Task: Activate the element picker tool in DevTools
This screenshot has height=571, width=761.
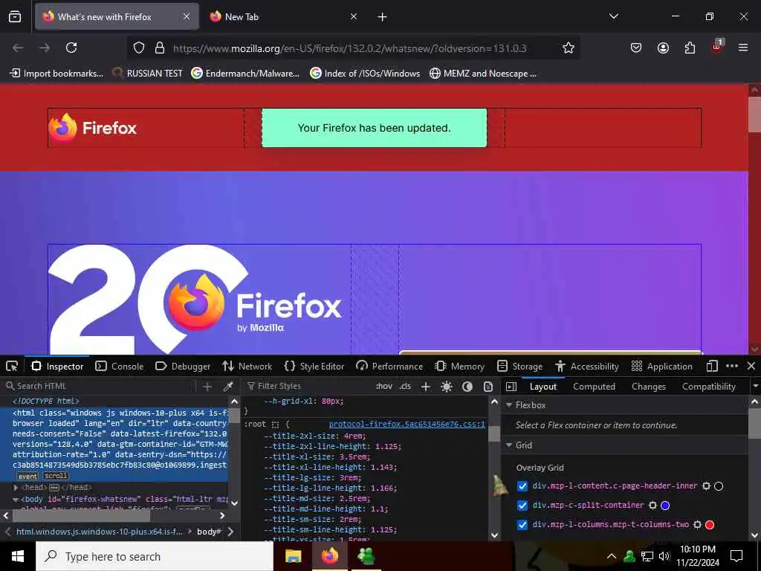Action: coord(12,366)
